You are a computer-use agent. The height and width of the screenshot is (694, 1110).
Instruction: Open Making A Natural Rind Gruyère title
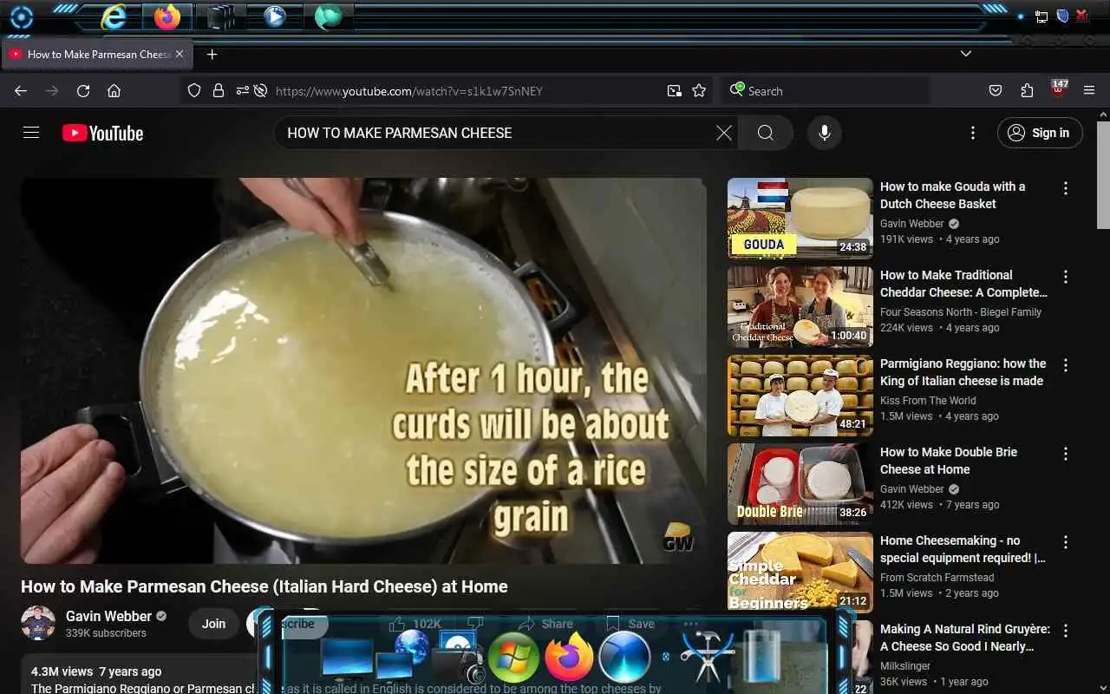point(964,638)
